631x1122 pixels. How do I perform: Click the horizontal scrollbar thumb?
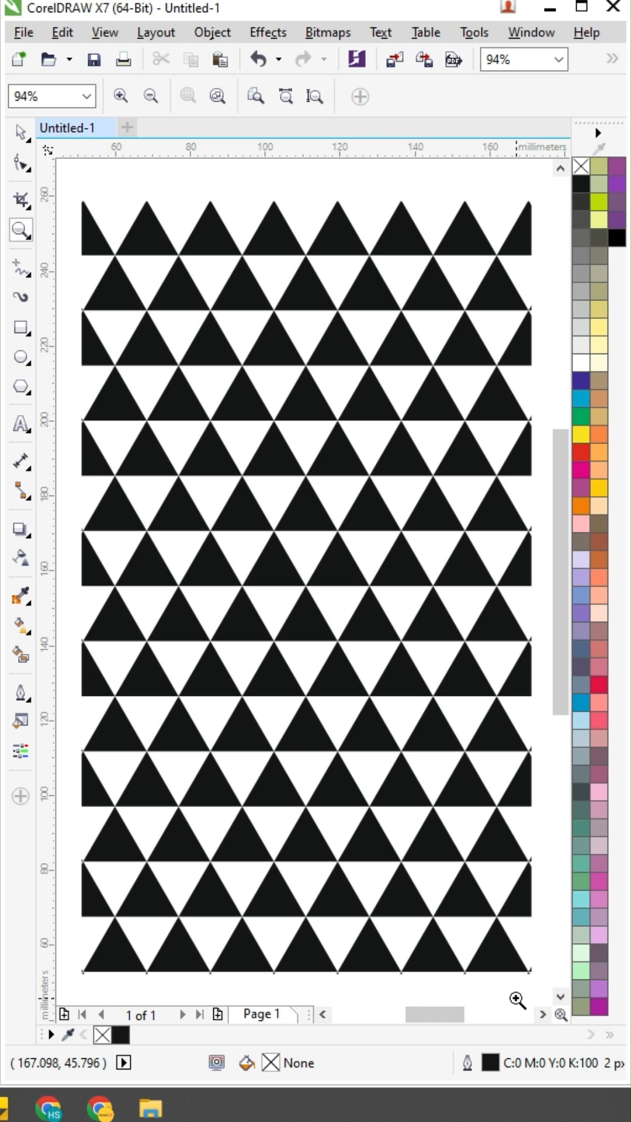(435, 1014)
